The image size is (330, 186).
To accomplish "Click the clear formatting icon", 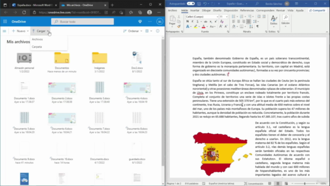I will pyautogui.click(x=222, y=21).
